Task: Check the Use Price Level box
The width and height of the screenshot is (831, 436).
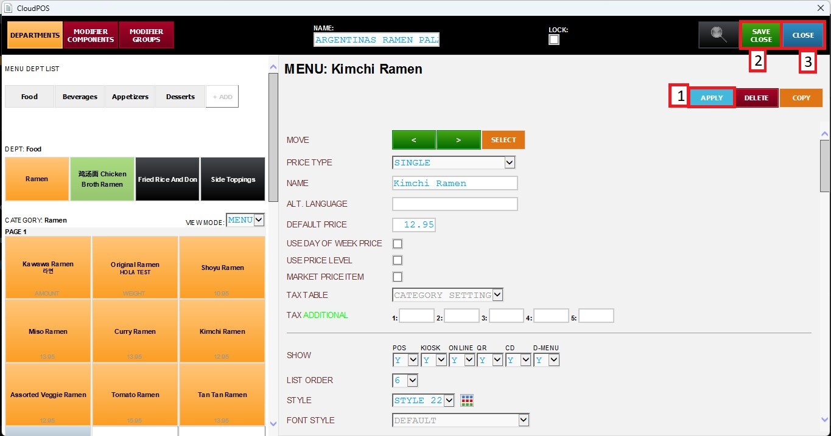Action: 398,260
